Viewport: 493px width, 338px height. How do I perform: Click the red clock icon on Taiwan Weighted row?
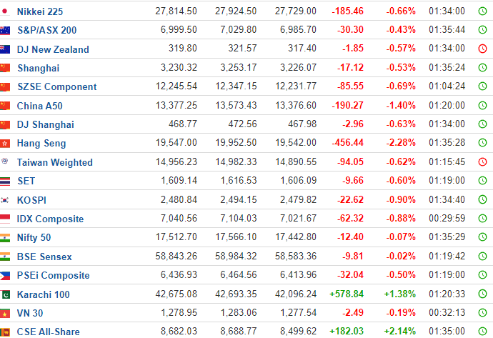pos(482,162)
